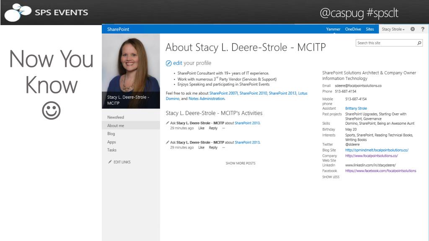Click EDIT LINKS in the sidebar

[122, 162]
